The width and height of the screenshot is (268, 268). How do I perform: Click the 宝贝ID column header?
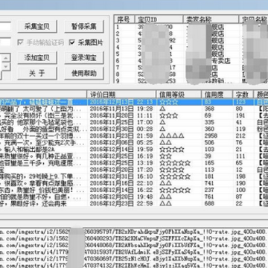[x=159, y=19]
